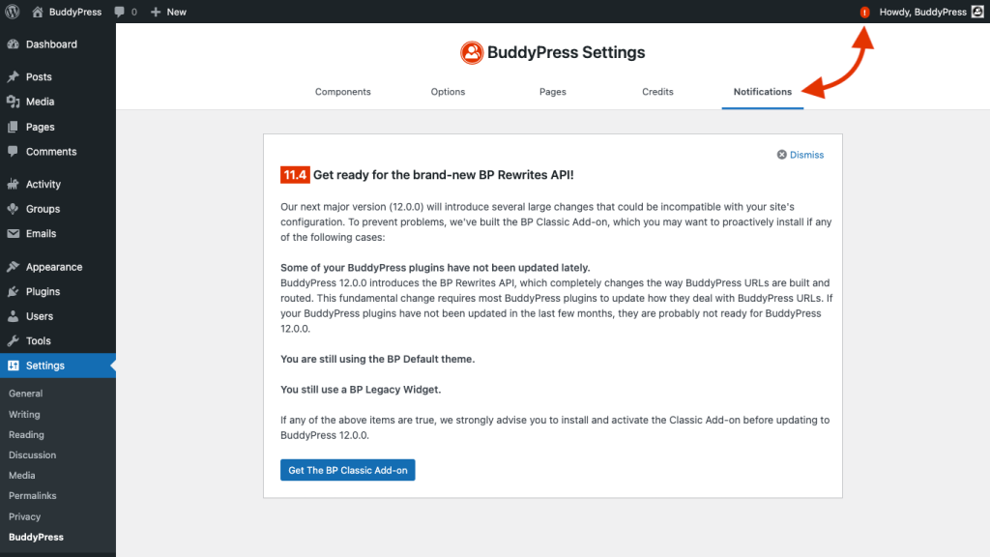Open Reading settings submenu link

coord(26,434)
